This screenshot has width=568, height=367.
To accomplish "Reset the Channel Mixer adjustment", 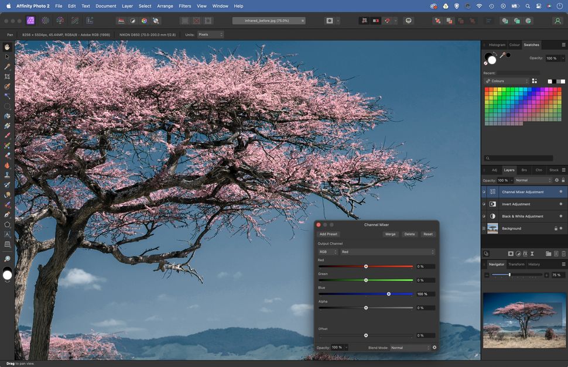I will click(427, 234).
